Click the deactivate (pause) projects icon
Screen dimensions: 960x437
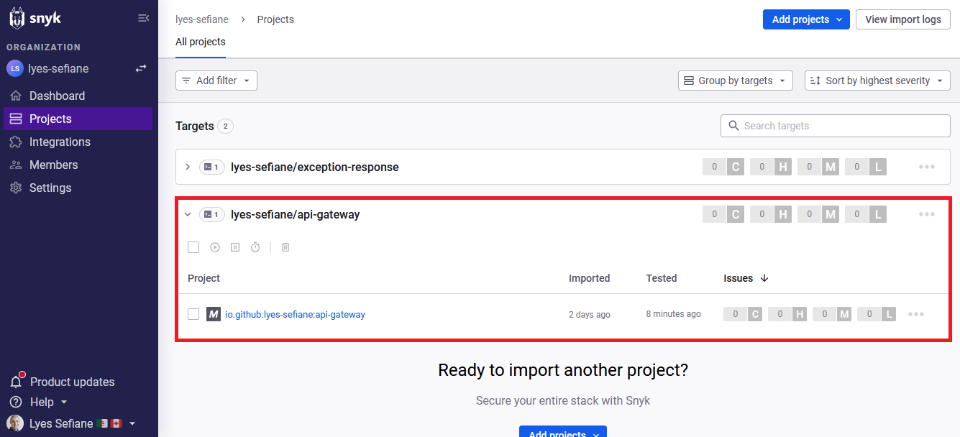pos(235,247)
